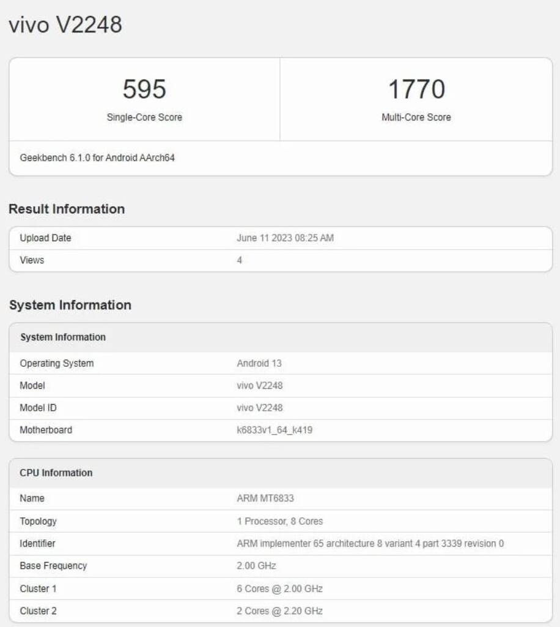Viewport: 560px width, 627px height.
Task: Select 'vivo V2248' in the Model row
Action: [259, 386]
